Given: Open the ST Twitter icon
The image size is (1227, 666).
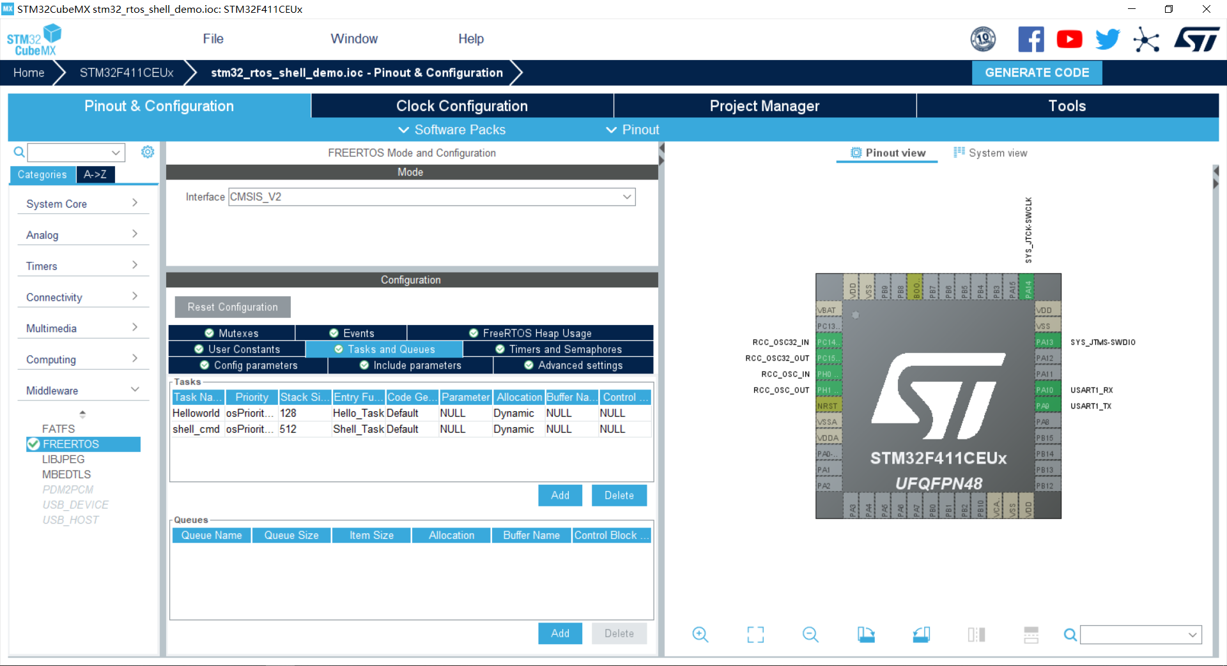Looking at the screenshot, I should tap(1107, 40).
